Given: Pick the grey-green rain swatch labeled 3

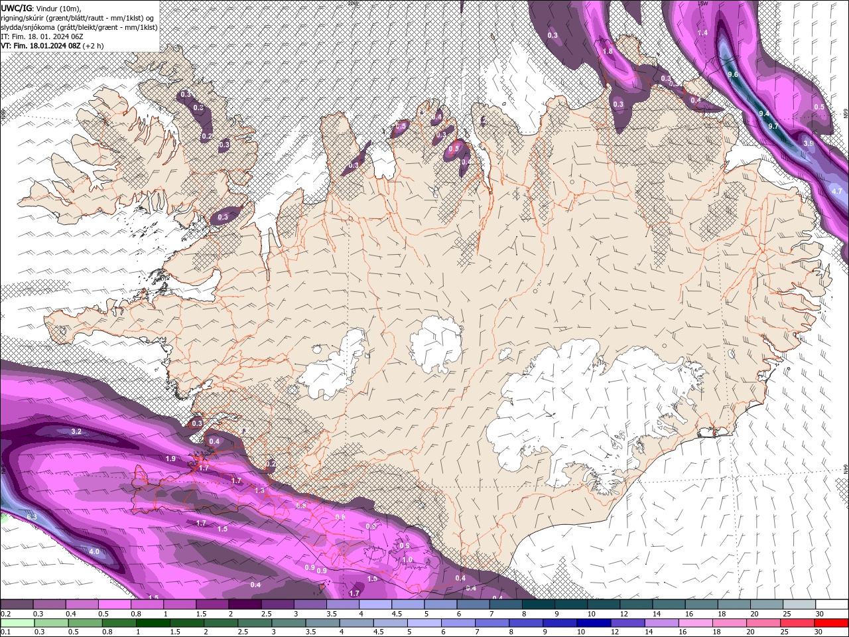Looking at the screenshot, I should (x=289, y=622).
